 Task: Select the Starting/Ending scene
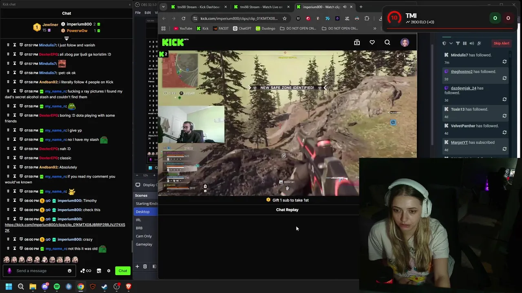[x=146, y=203]
